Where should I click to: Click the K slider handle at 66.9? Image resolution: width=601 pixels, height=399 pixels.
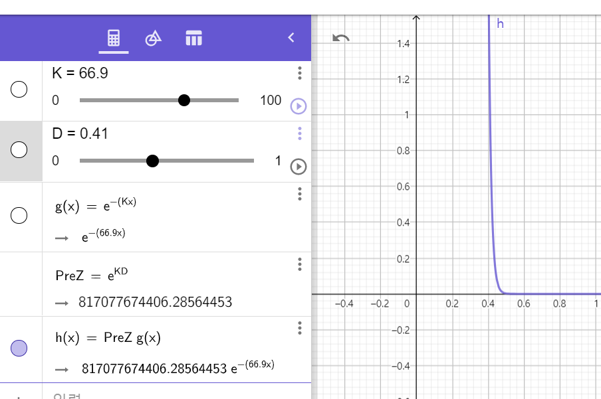pos(184,100)
